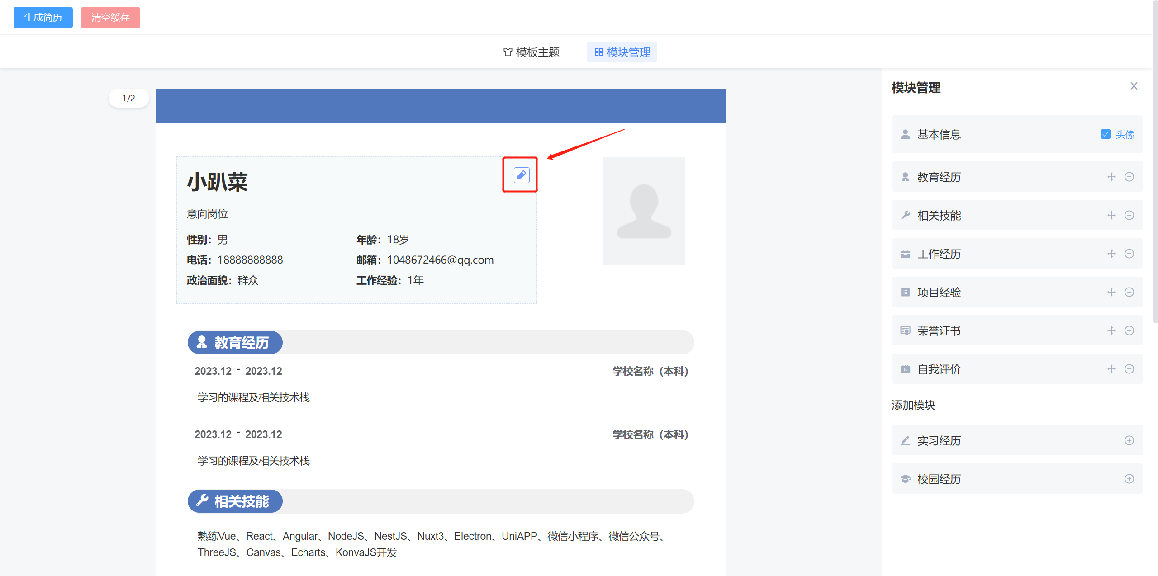Click the move handle icon for 教育经历
The height and width of the screenshot is (576, 1158).
tap(1111, 177)
